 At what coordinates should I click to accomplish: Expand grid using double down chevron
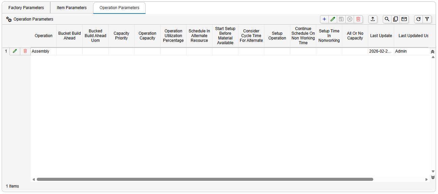[433, 177]
